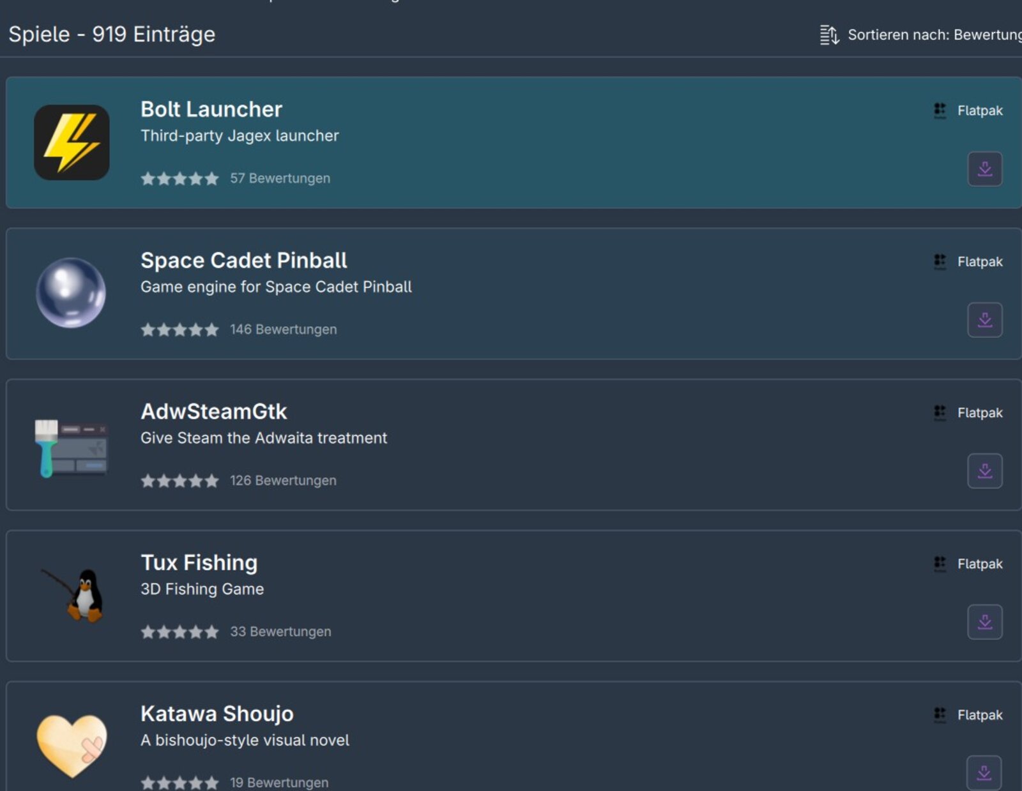The width and height of the screenshot is (1022, 791).
Task: Click the Space Cadet Pinball ball icon
Action: coord(71,293)
